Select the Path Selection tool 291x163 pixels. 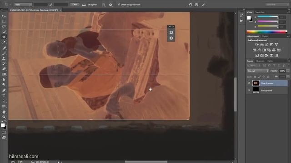coord(4,101)
